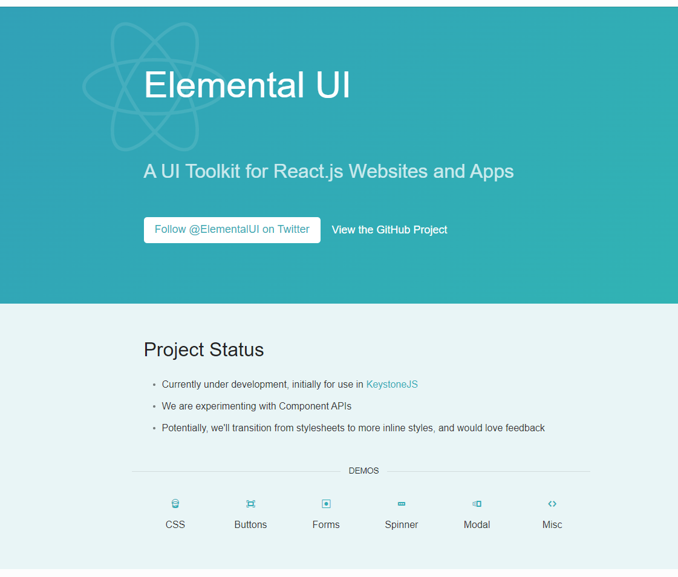Click the Project Status heading
678x577 pixels.
click(204, 350)
